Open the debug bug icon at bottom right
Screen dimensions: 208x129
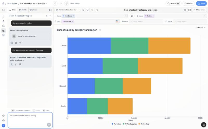[x=204, y=125]
